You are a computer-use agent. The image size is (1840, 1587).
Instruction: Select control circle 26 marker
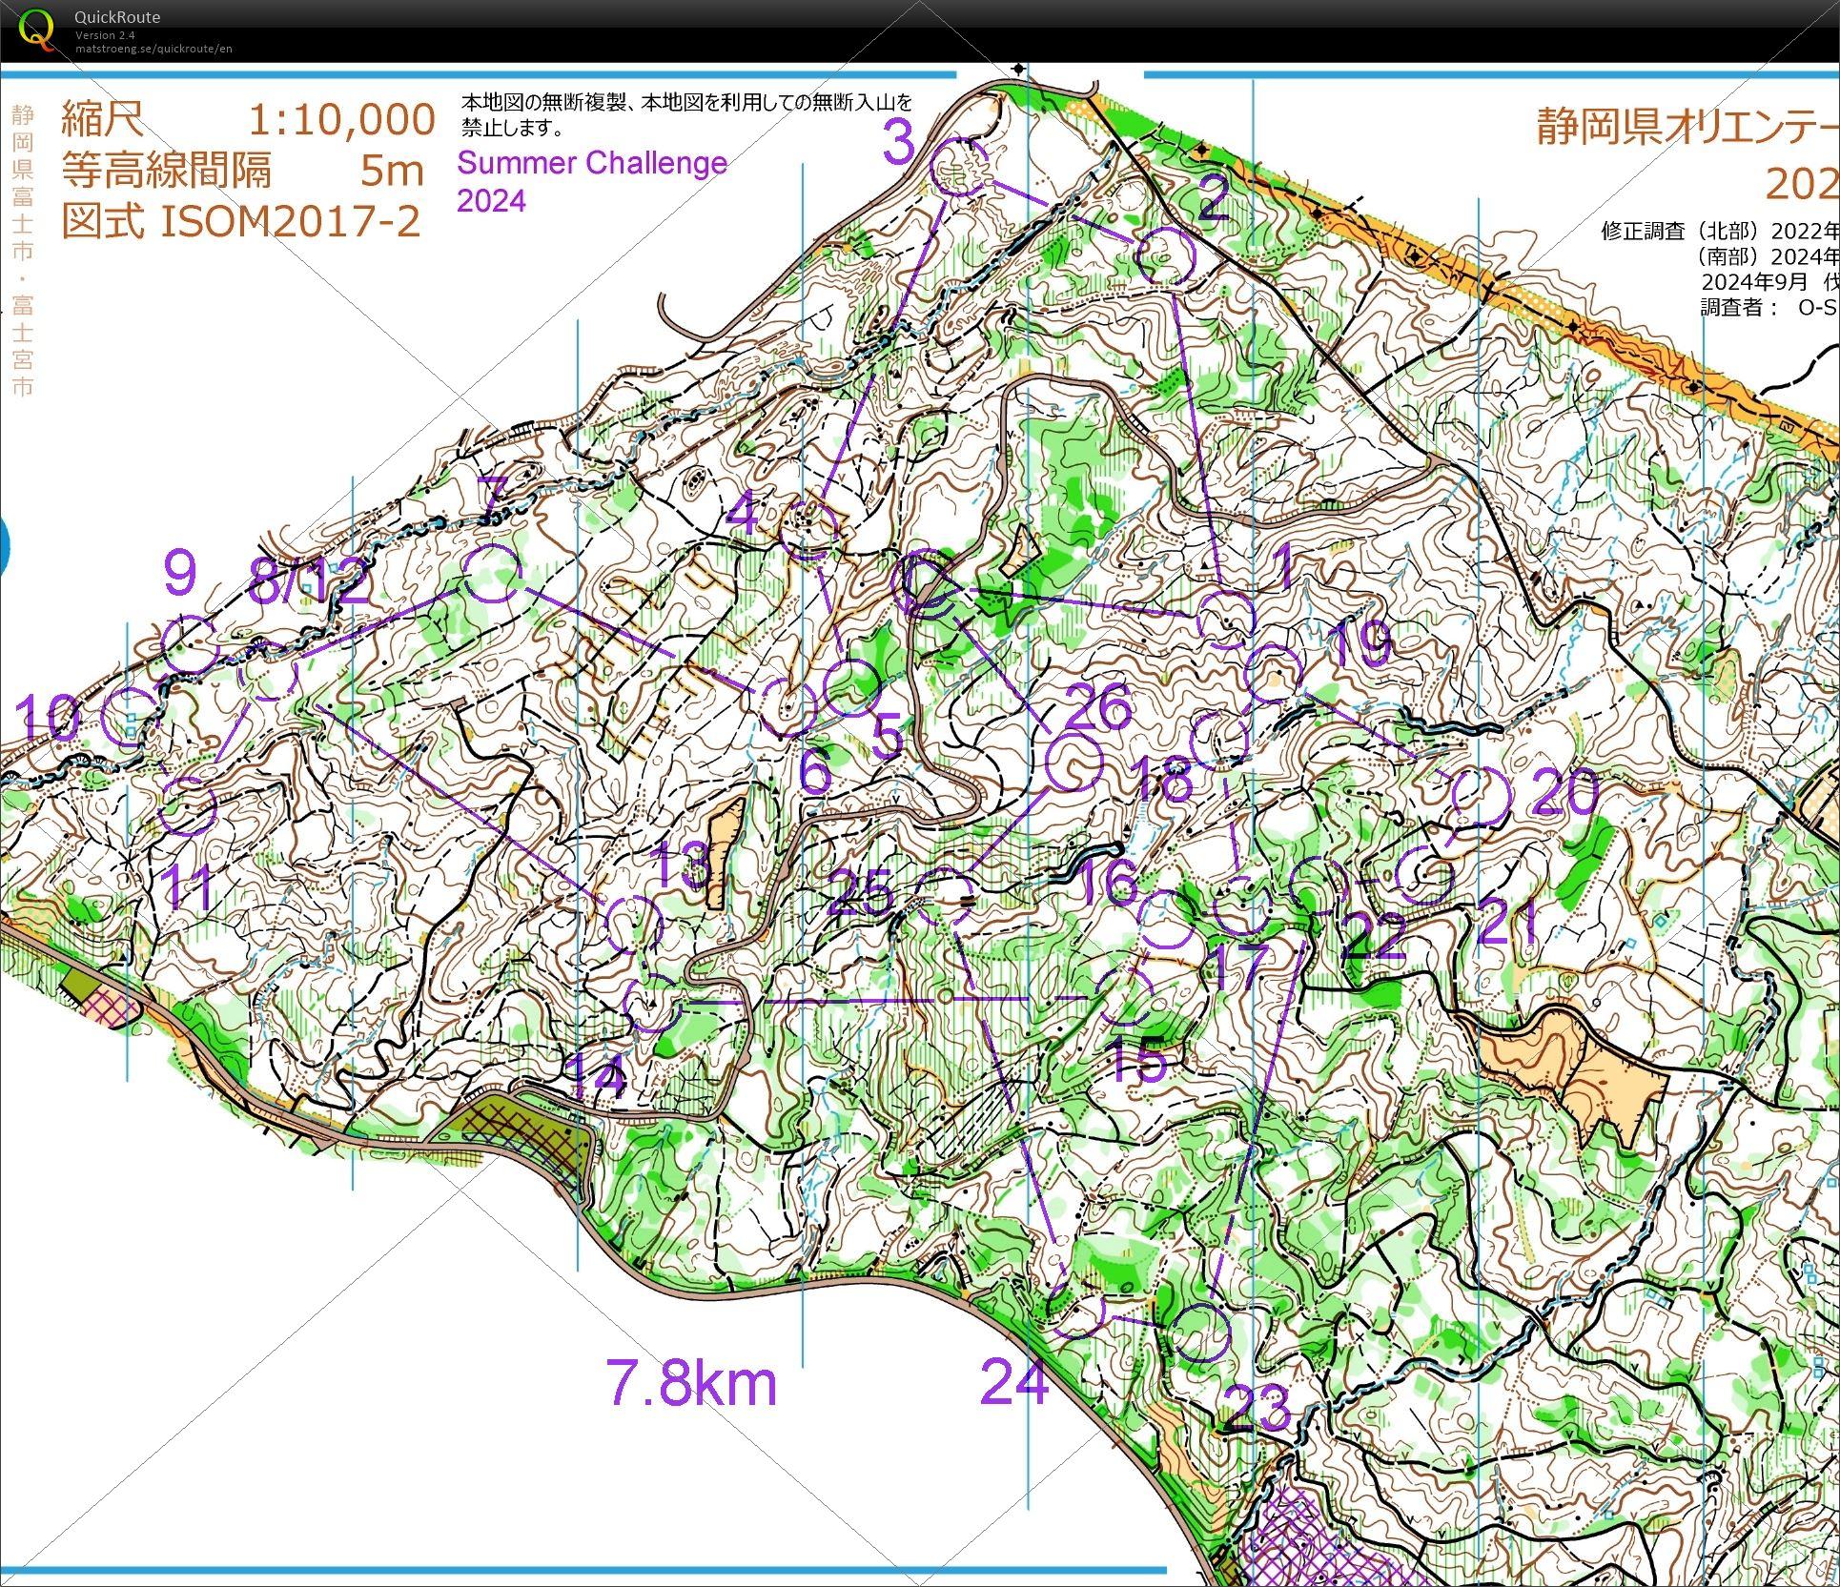pyautogui.click(x=1074, y=763)
